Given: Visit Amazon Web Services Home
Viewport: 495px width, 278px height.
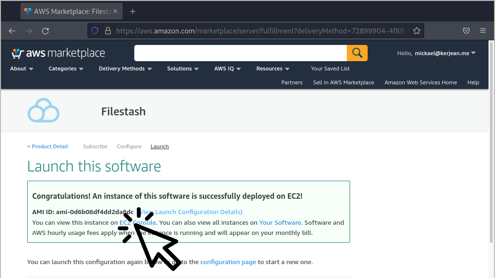Looking at the screenshot, I should point(420,82).
